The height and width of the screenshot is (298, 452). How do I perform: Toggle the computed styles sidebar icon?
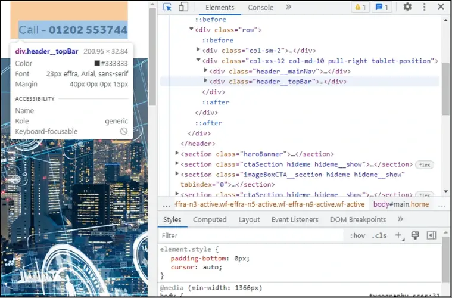[431, 235]
